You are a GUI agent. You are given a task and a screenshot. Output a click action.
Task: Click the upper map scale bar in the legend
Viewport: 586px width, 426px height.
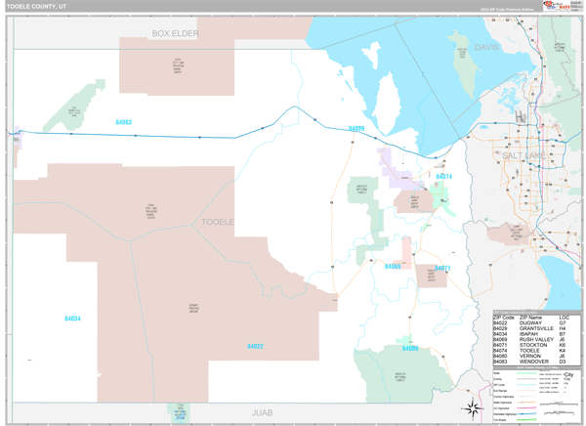click(559, 404)
